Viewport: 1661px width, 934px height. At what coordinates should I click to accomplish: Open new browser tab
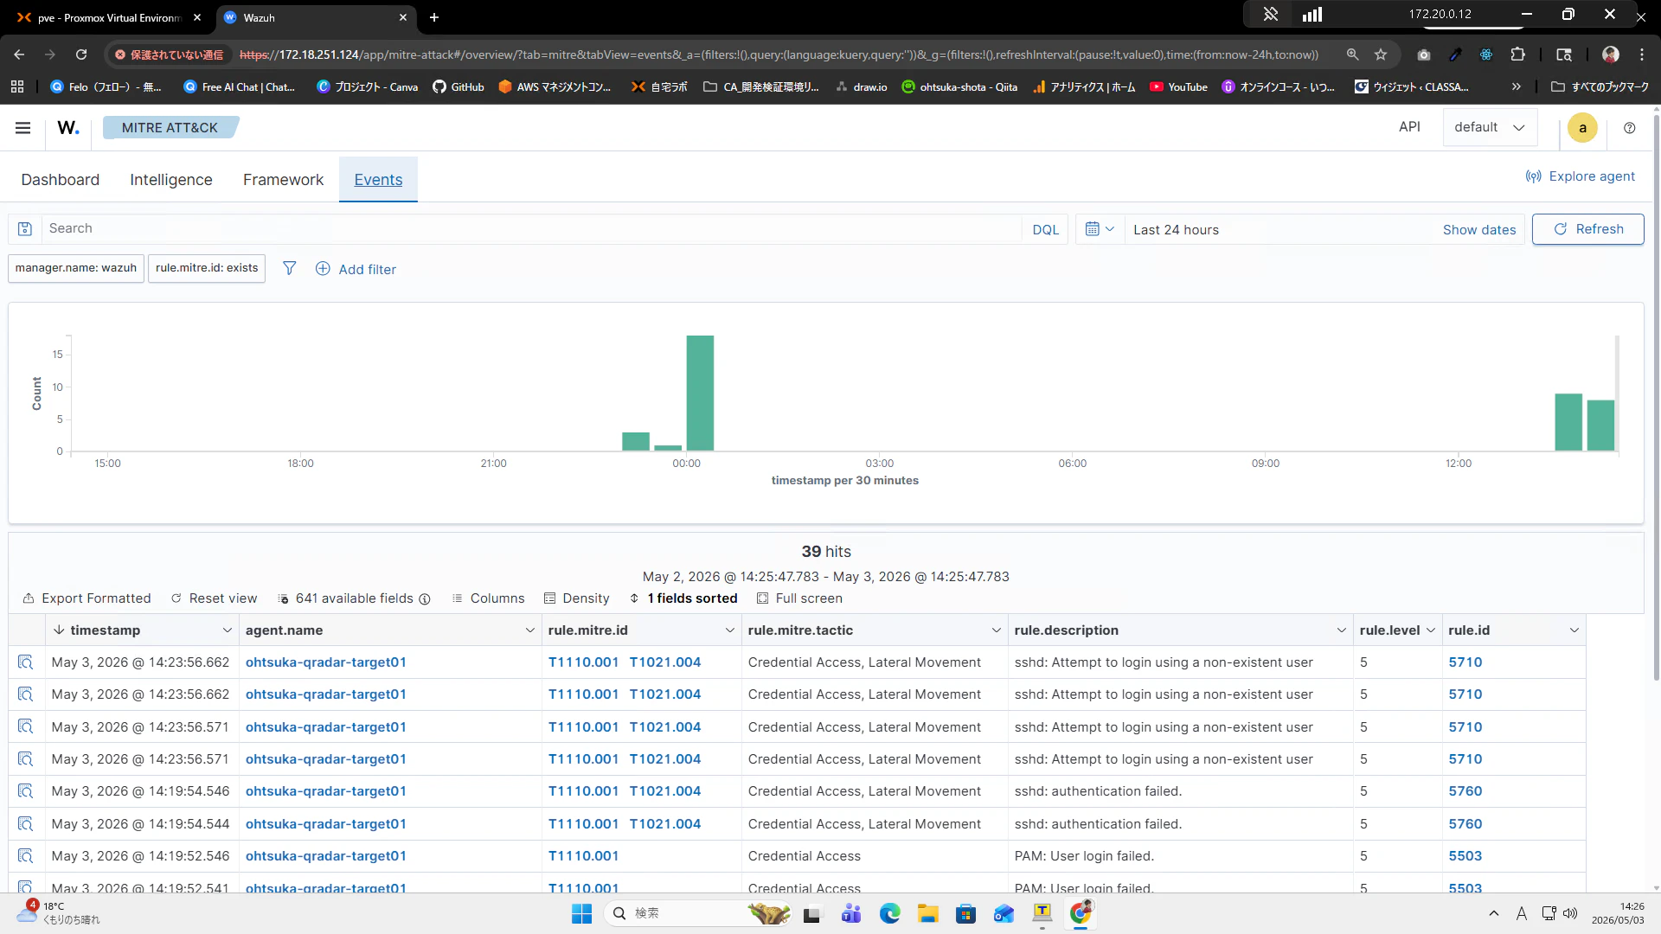pyautogui.click(x=434, y=17)
